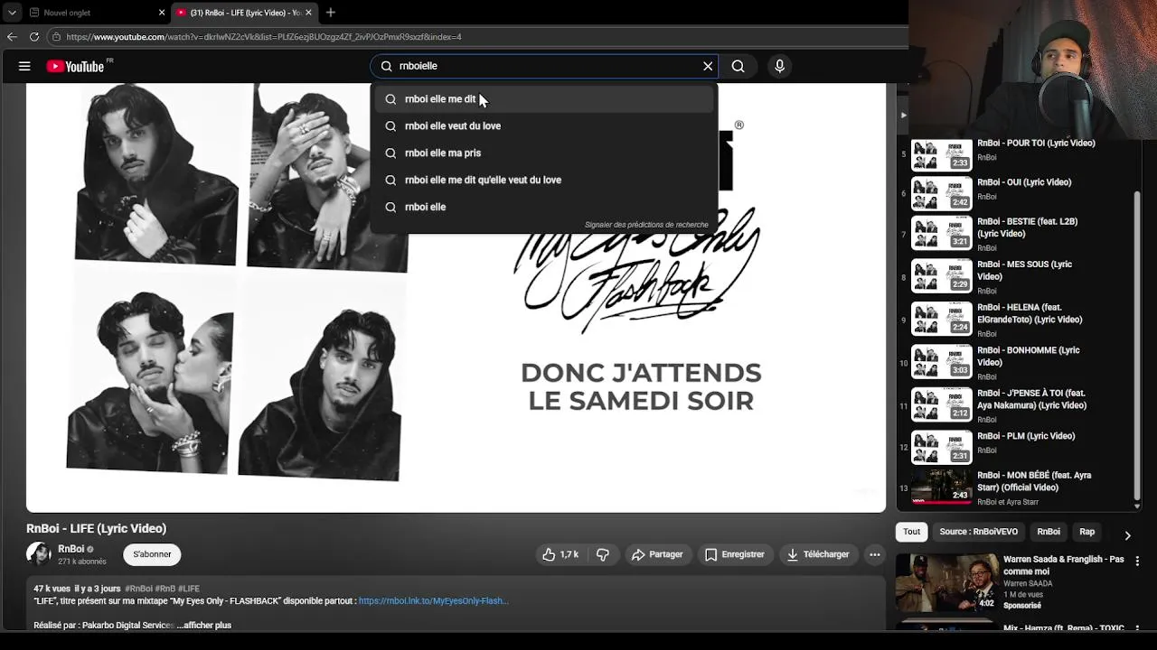
Task: Open a new browser tab with plus
Action: (x=331, y=13)
